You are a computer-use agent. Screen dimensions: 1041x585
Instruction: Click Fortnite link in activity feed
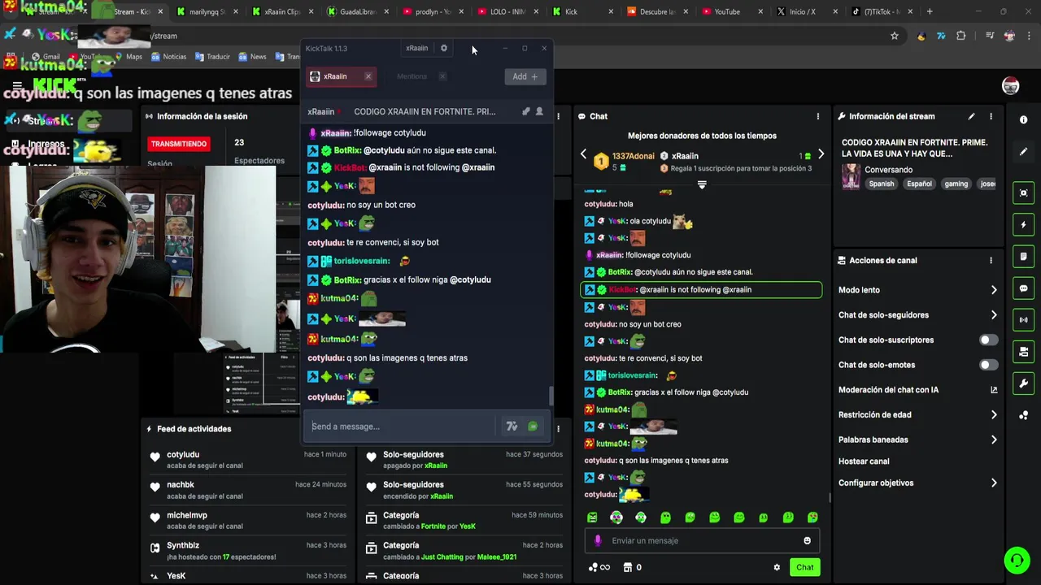pyautogui.click(x=433, y=526)
